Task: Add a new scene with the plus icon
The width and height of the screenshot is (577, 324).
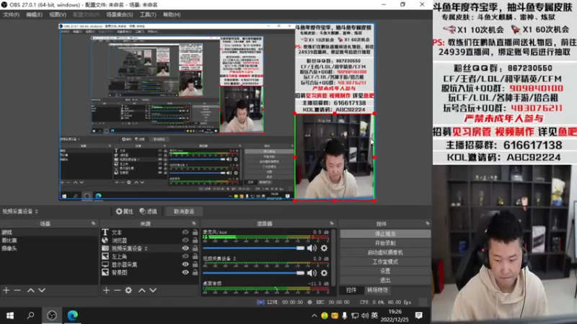Action: tap(6, 290)
